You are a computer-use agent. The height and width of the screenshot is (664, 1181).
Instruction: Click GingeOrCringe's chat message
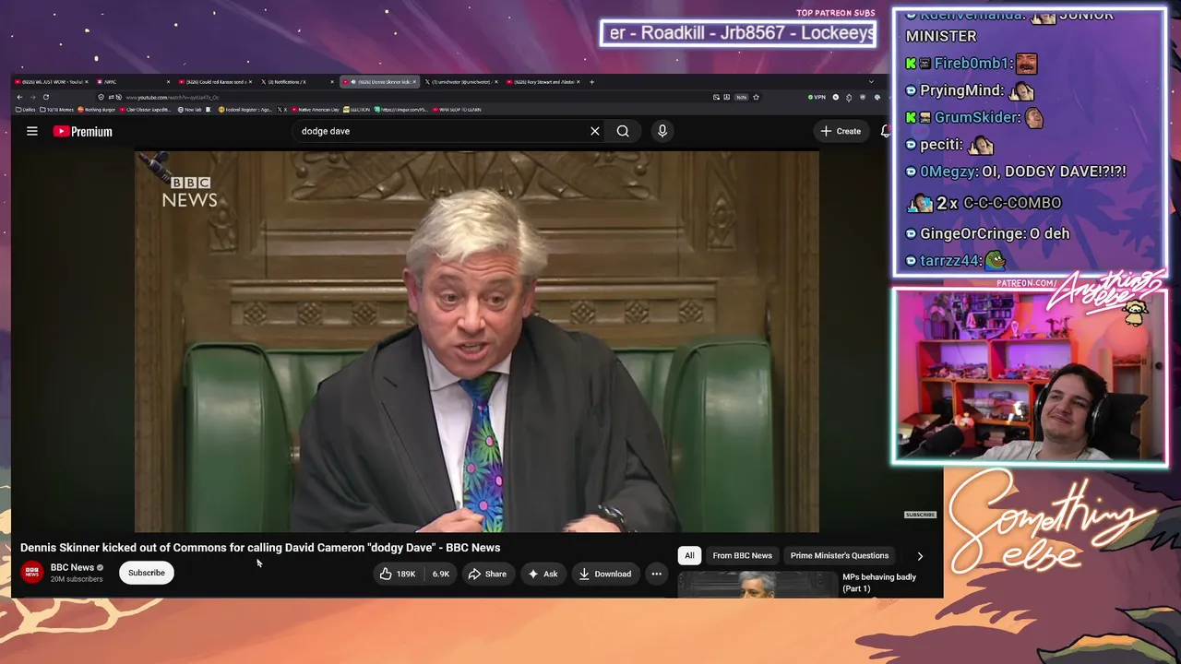pyautogui.click(x=990, y=234)
